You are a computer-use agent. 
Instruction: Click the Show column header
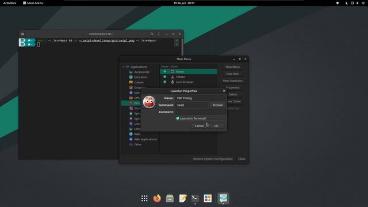pyautogui.click(x=164, y=67)
